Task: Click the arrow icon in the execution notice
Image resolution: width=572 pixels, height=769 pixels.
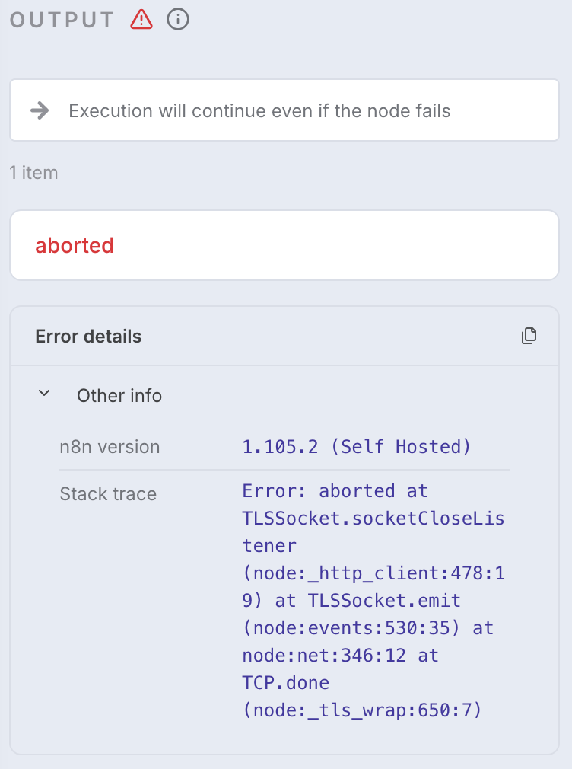Action: (38, 110)
